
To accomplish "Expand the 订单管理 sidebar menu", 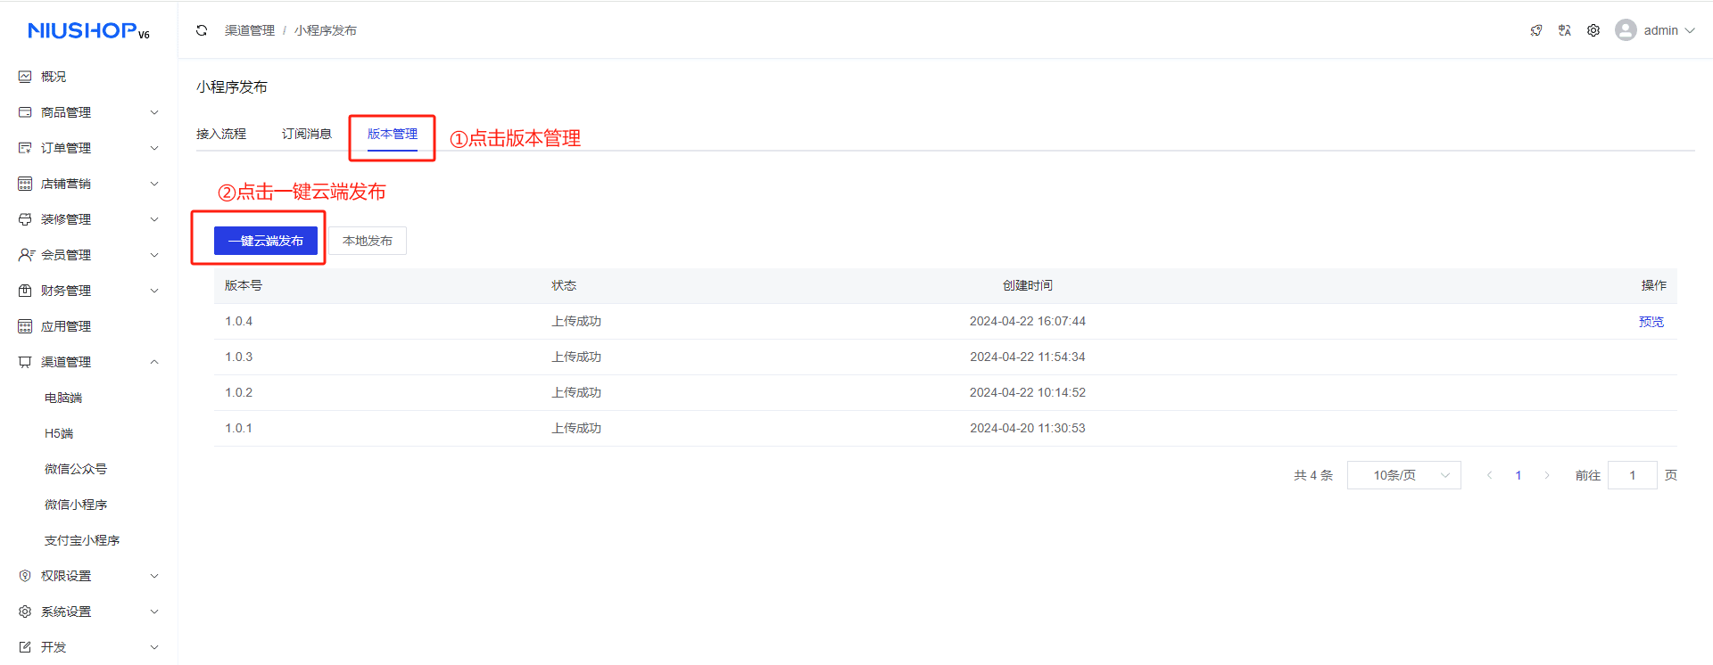I will (x=88, y=148).
